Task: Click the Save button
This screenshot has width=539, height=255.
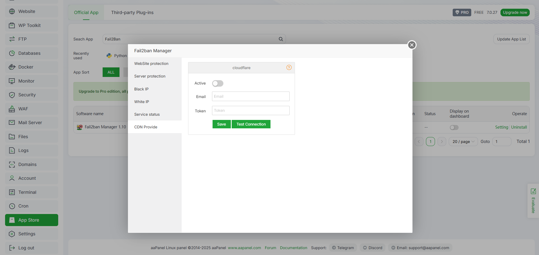Action: click(222, 124)
